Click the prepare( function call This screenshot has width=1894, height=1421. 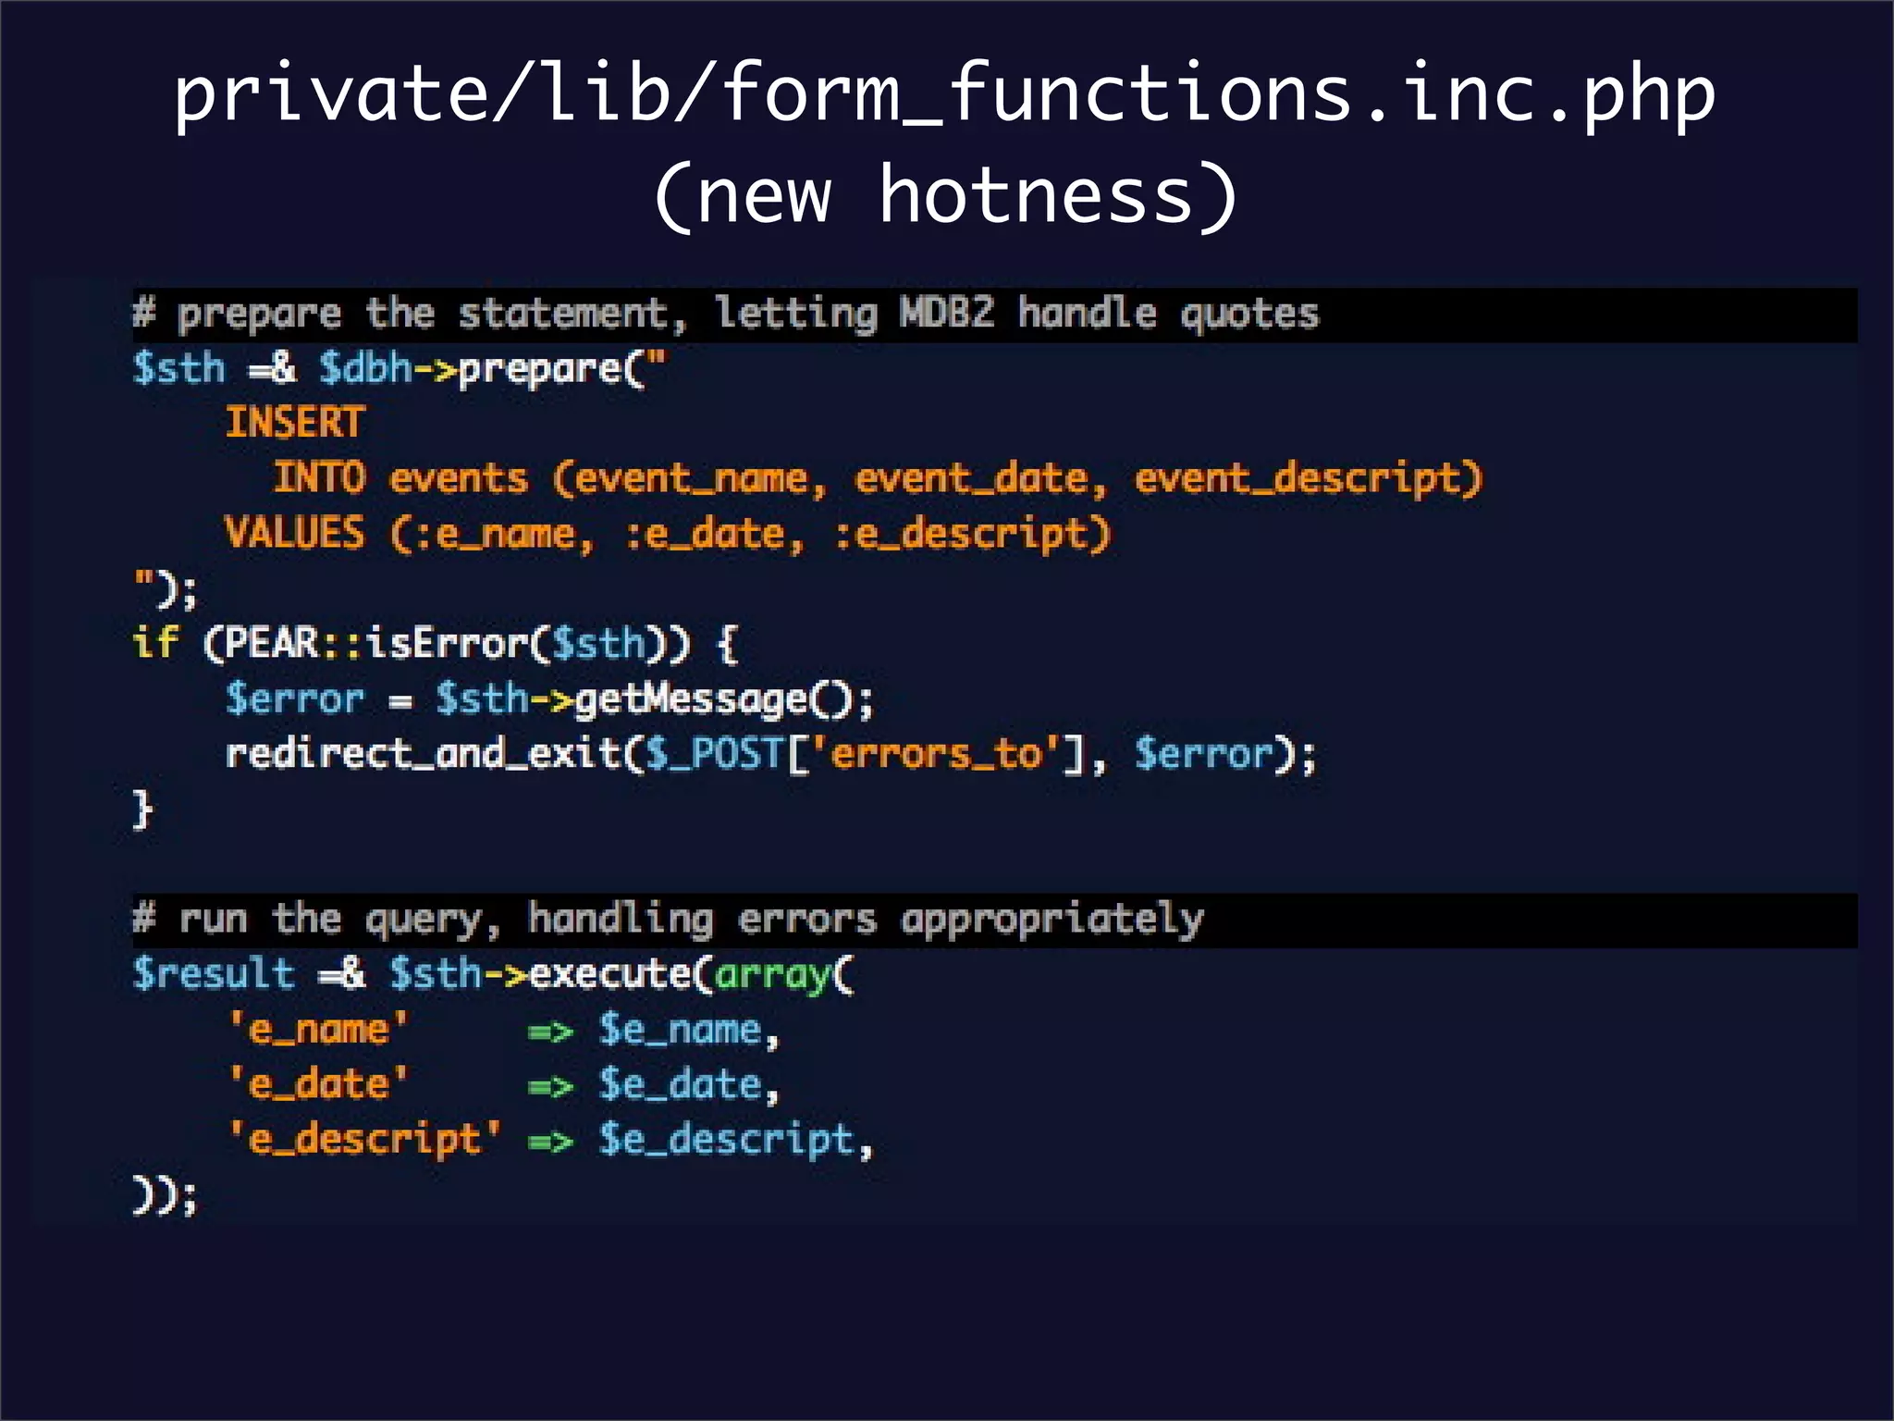pyautogui.click(x=550, y=369)
